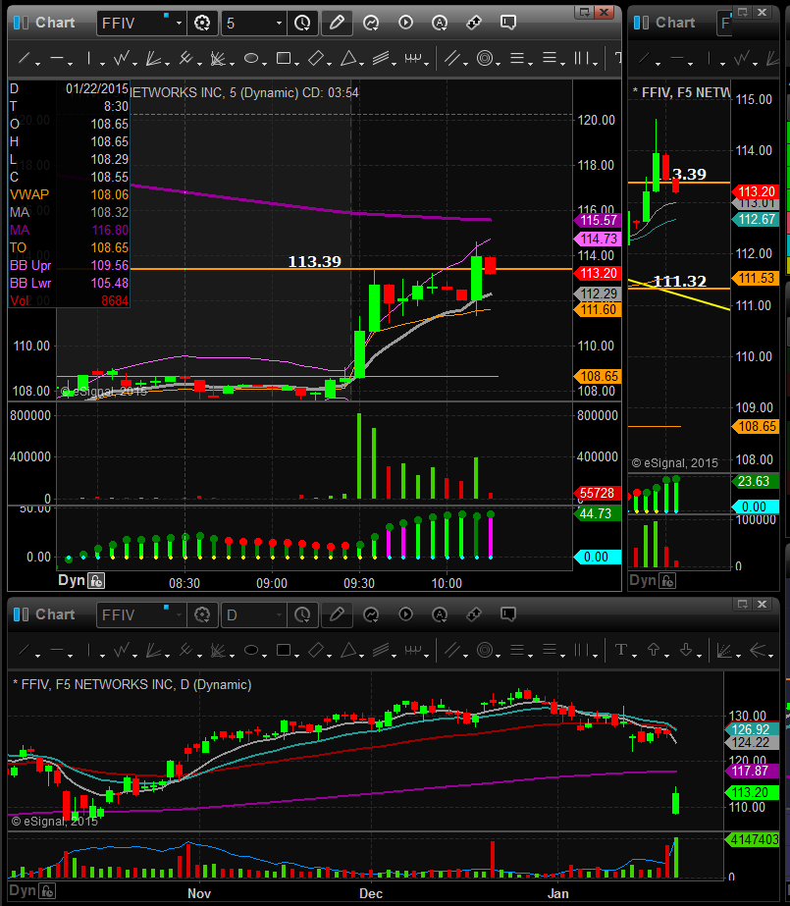This screenshot has height=906, width=790.
Task: Click the 4147403 volume label in daily chart
Action: (752, 839)
